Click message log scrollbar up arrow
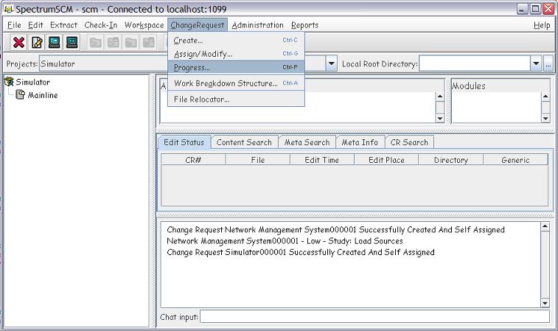558x331 pixels. [545, 227]
